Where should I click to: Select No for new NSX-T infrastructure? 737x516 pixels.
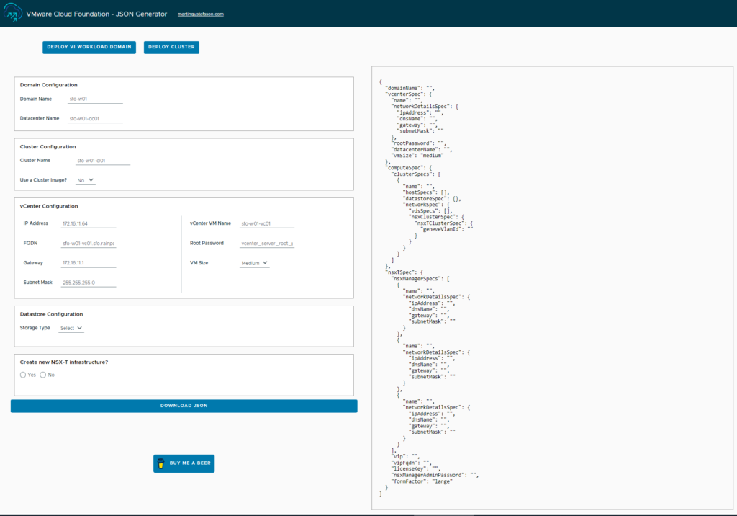point(43,375)
